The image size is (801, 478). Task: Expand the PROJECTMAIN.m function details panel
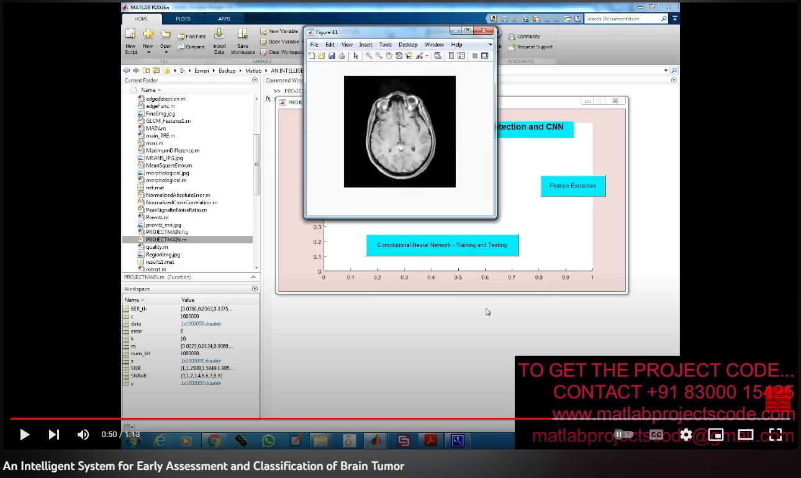pos(253,277)
